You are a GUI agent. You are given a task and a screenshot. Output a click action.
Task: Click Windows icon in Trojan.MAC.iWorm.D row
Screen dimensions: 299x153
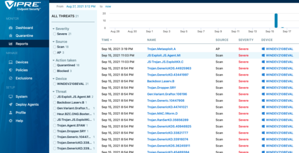point(263,114)
